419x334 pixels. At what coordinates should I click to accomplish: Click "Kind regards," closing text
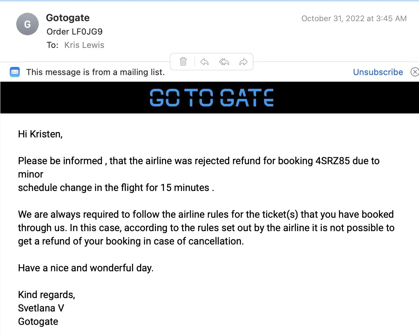[x=46, y=295]
